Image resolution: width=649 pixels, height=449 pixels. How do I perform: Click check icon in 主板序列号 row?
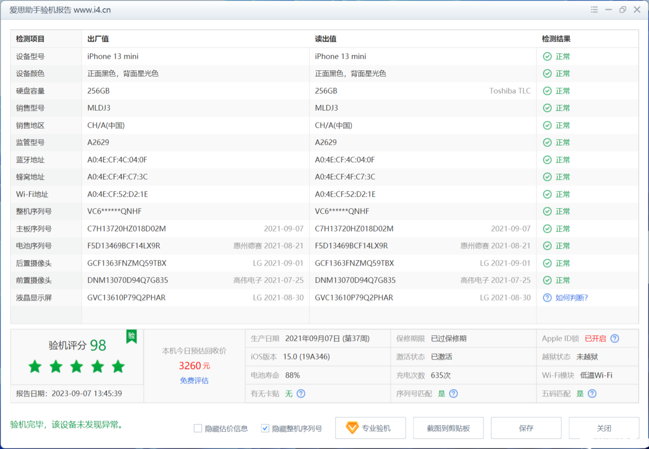point(547,229)
